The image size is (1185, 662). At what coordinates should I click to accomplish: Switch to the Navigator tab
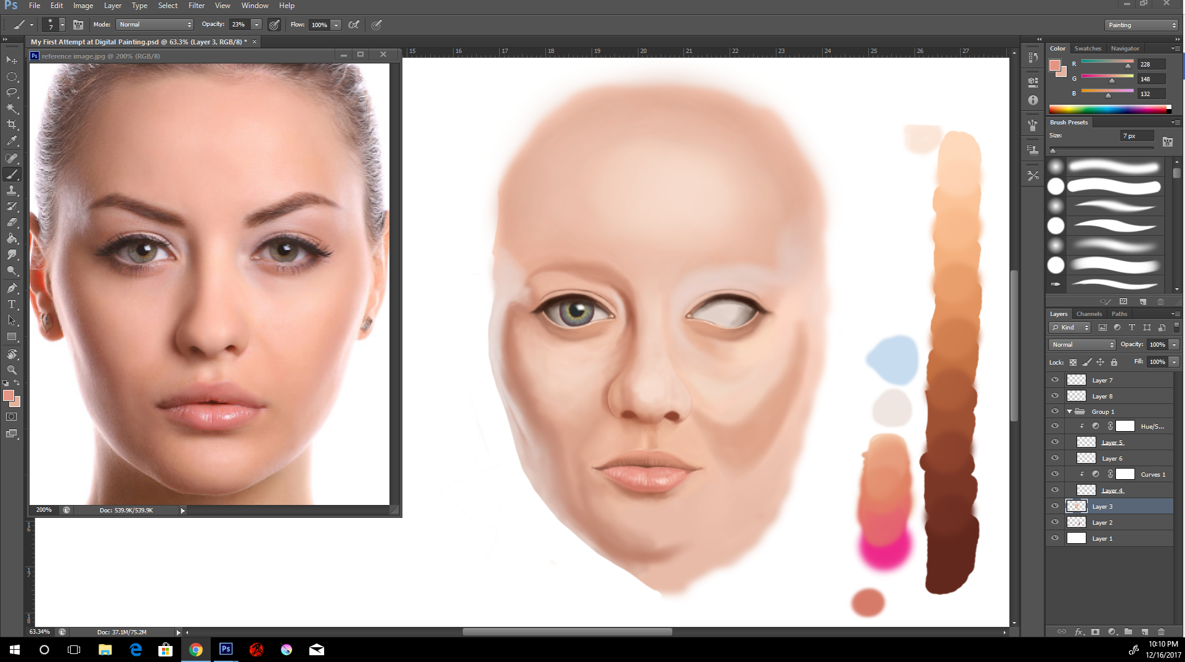coord(1125,49)
